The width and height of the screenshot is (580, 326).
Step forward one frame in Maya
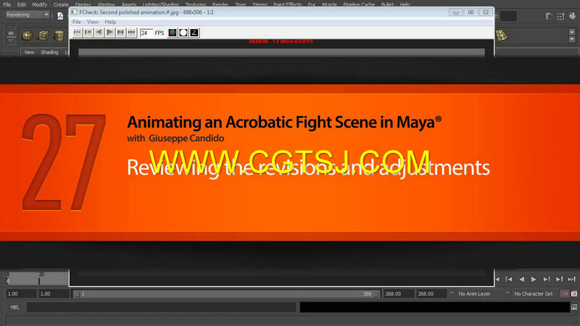(559, 280)
